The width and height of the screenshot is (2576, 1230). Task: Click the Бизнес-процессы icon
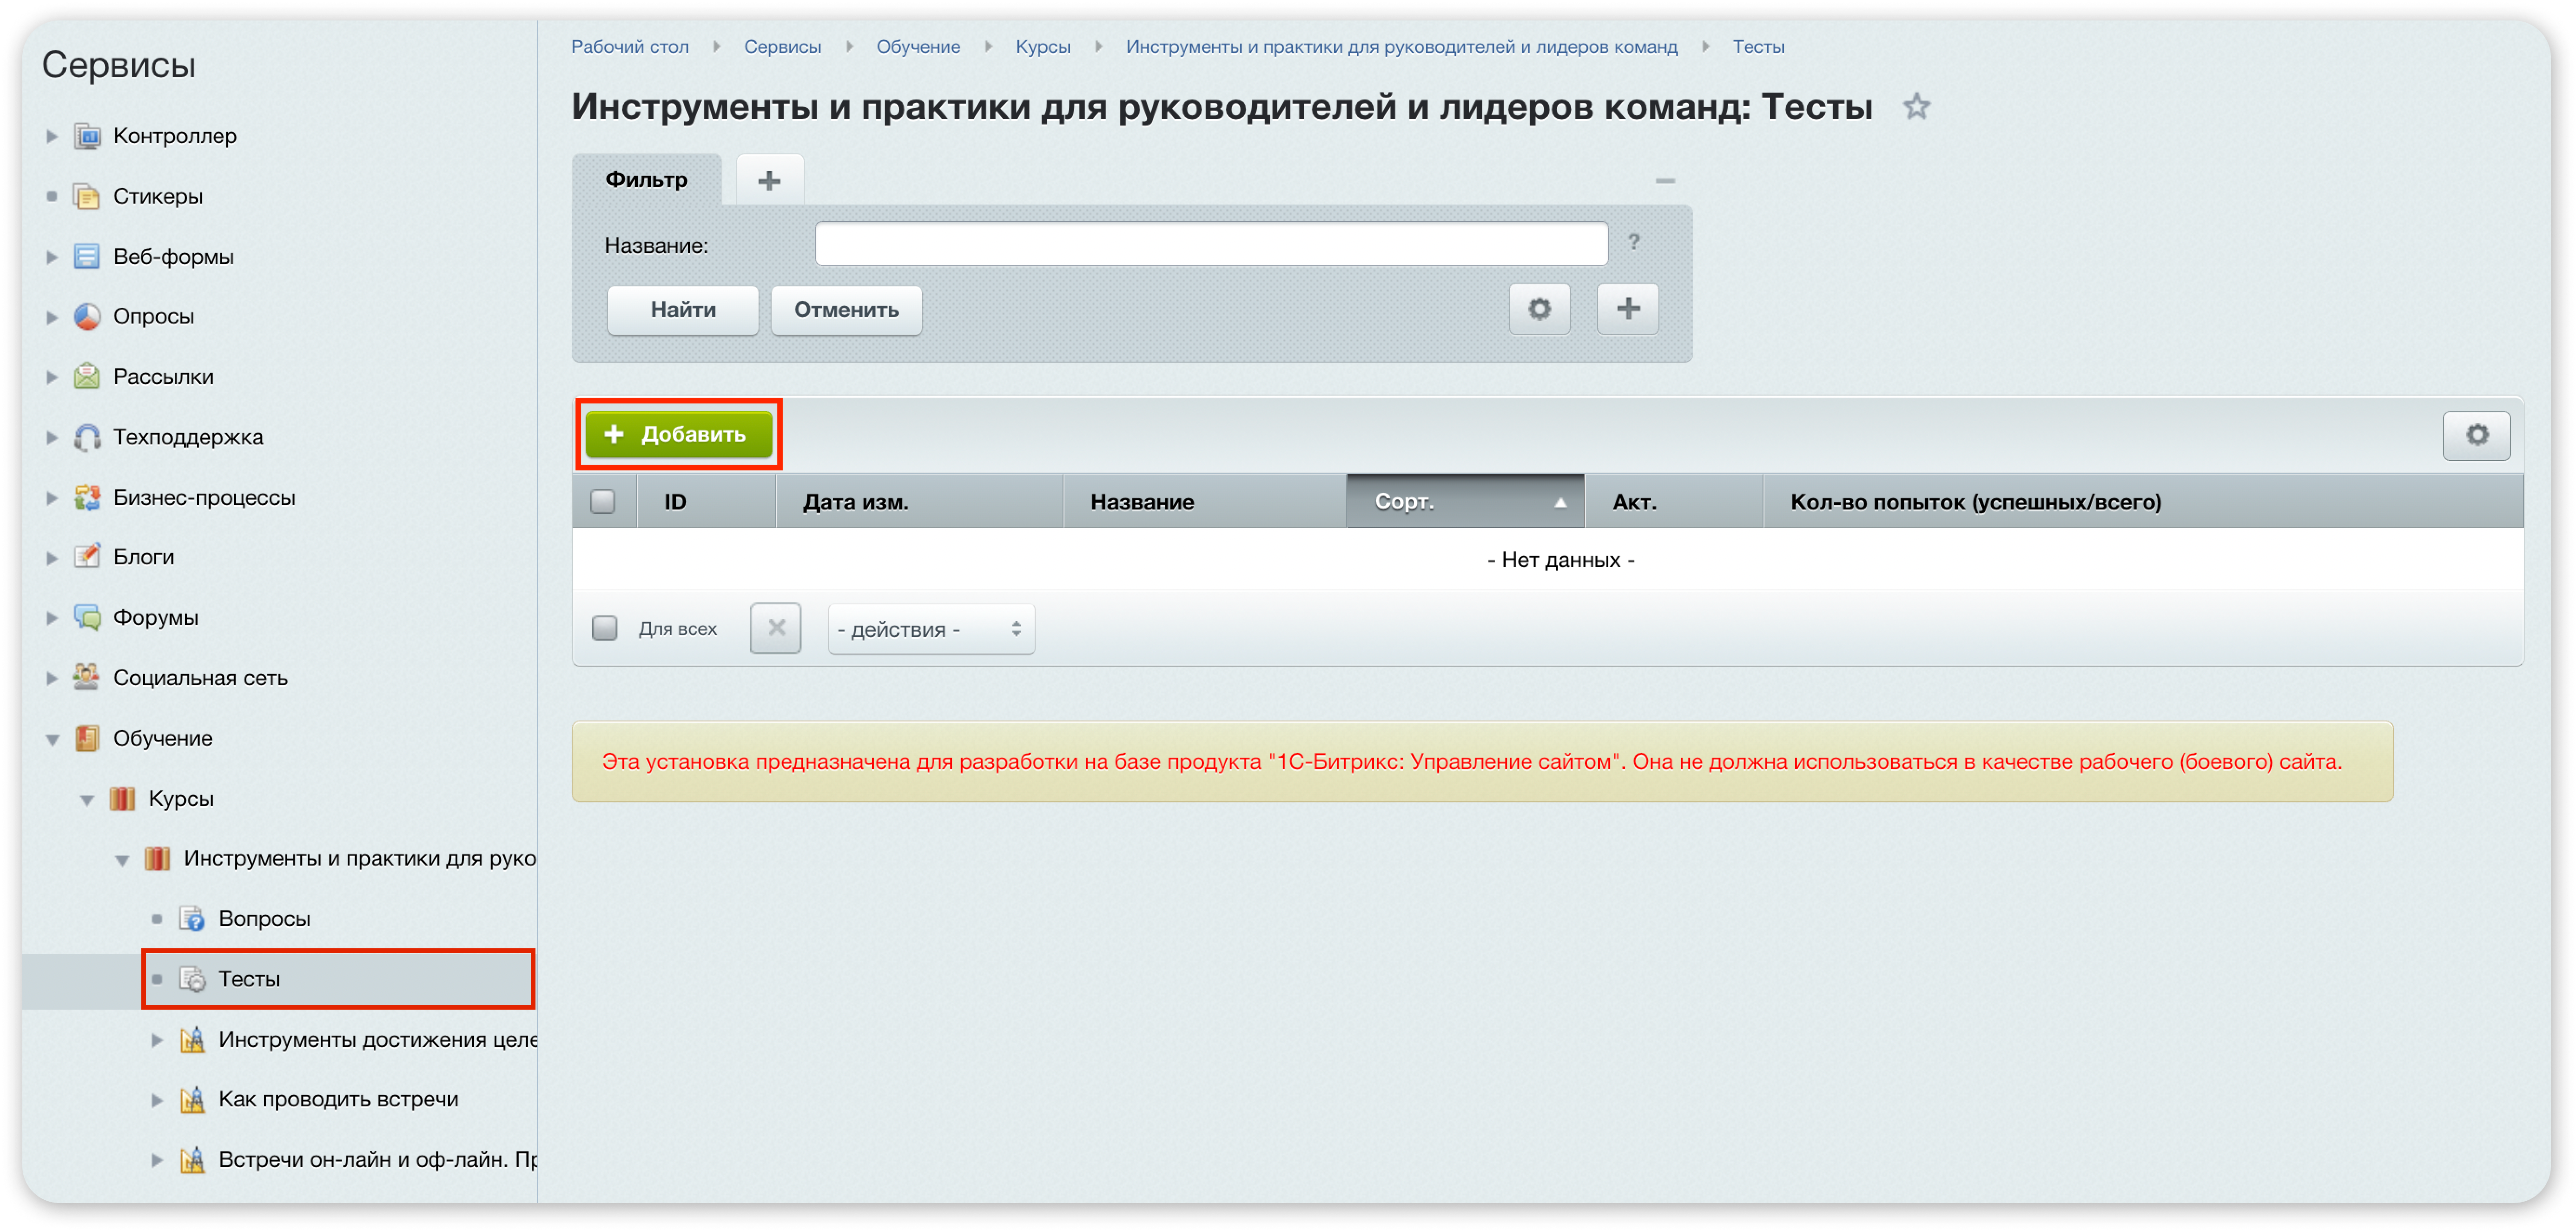tap(87, 497)
